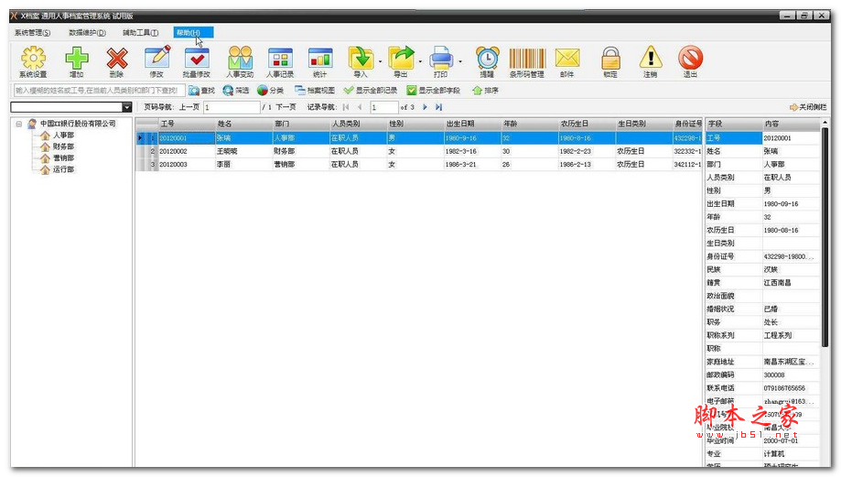Collapse the 中国xx银行股份有限公司 tree node
The image size is (841, 477).
coord(19,124)
